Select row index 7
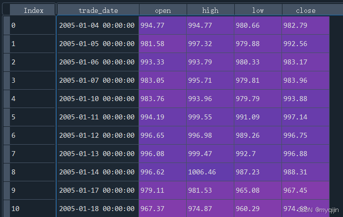343x217 pixels. [32, 154]
